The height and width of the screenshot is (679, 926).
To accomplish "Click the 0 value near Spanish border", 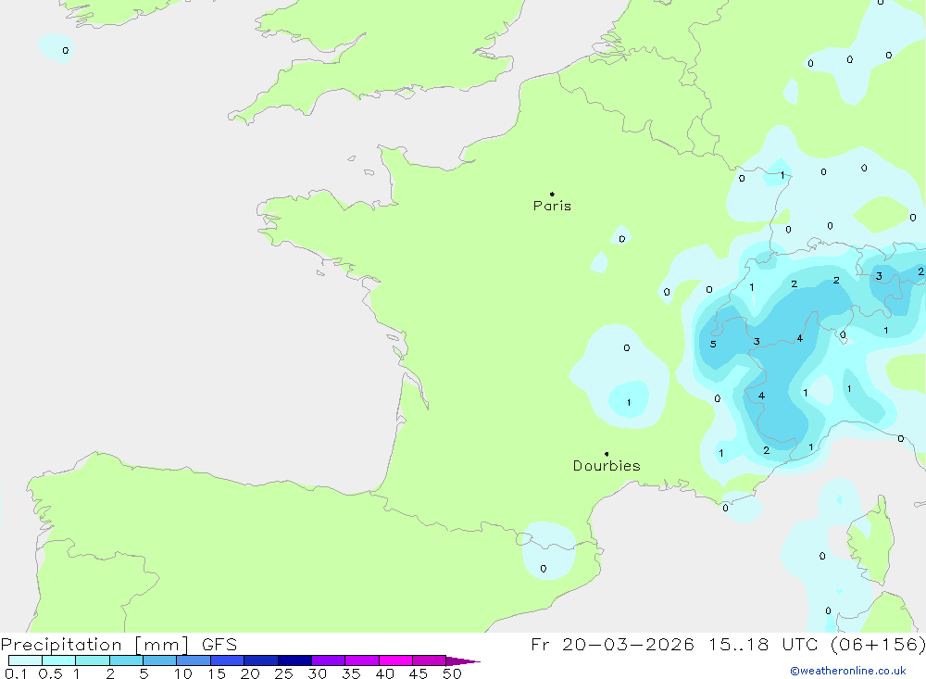I will (x=544, y=569).
